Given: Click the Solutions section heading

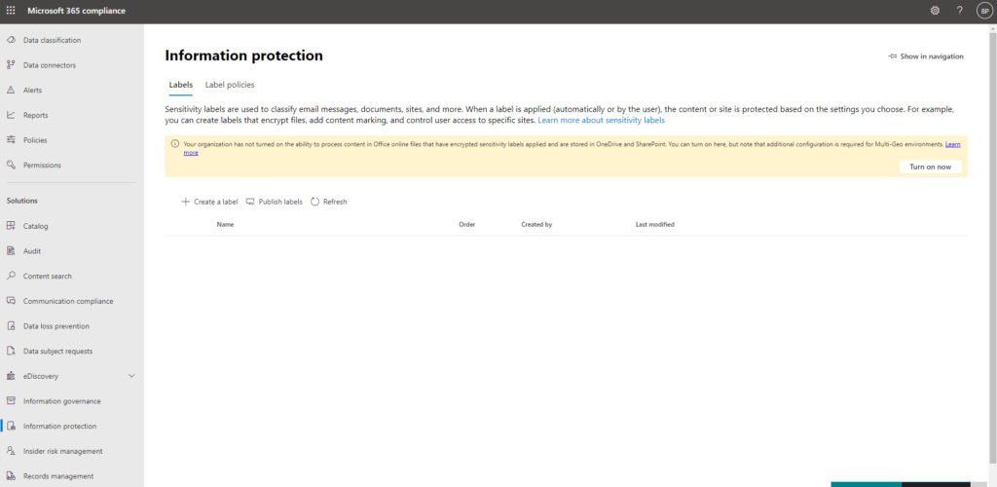Looking at the screenshot, I should (x=22, y=201).
